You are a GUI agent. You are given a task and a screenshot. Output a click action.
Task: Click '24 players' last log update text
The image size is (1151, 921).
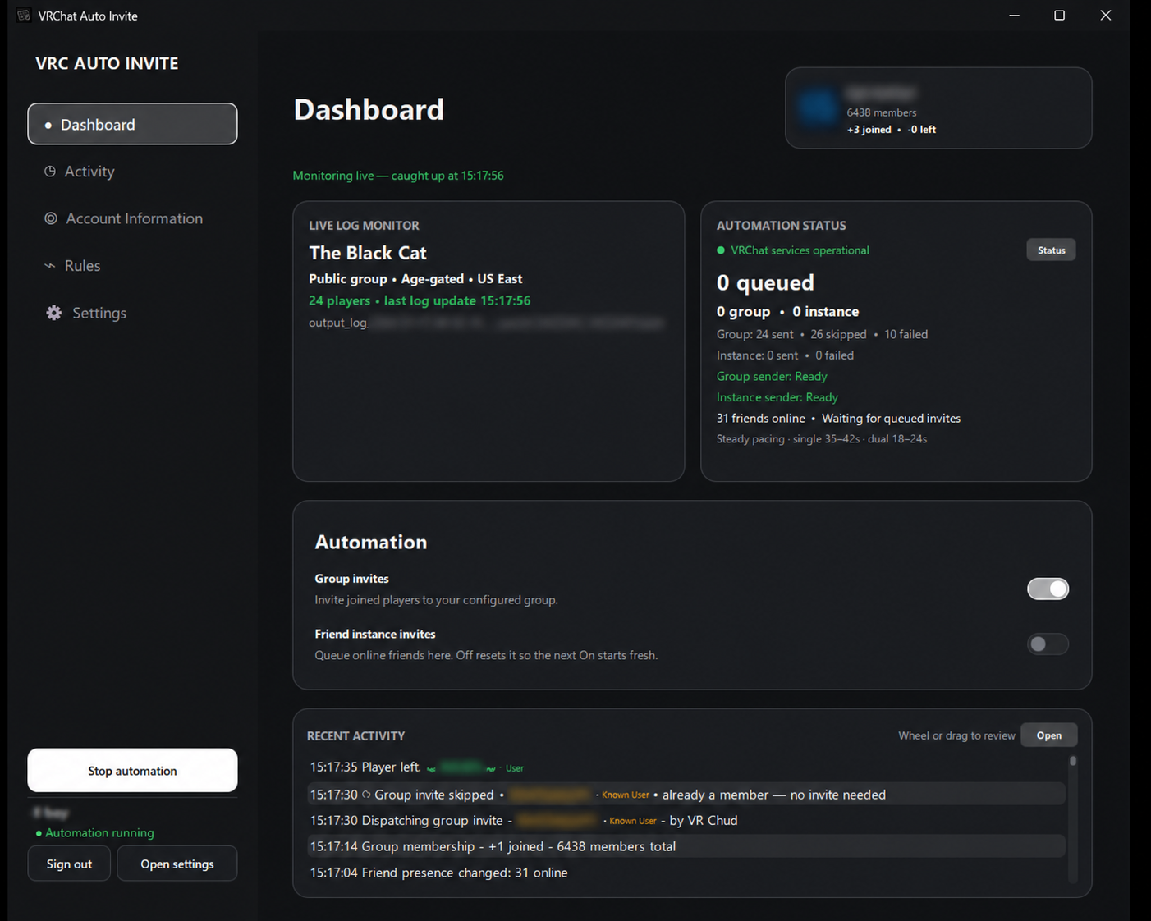[420, 300]
